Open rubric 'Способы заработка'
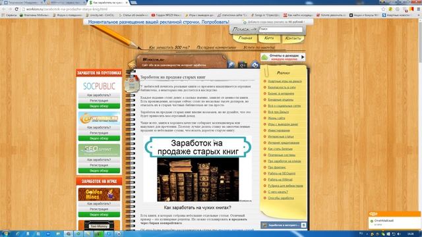The height and width of the screenshot is (237, 422). tap(281, 198)
